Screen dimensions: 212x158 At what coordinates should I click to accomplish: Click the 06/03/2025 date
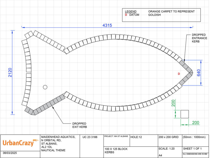(10, 153)
